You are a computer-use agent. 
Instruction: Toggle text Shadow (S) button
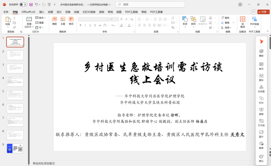click(x=95, y=25)
